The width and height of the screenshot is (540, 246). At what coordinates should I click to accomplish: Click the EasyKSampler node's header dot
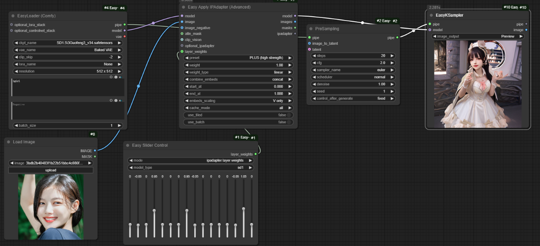(431, 15)
